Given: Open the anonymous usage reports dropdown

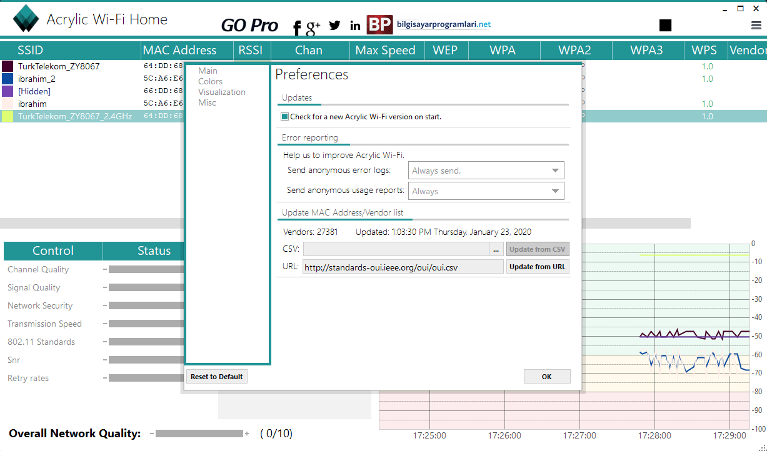Looking at the screenshot, I should [x=486, y=191].
